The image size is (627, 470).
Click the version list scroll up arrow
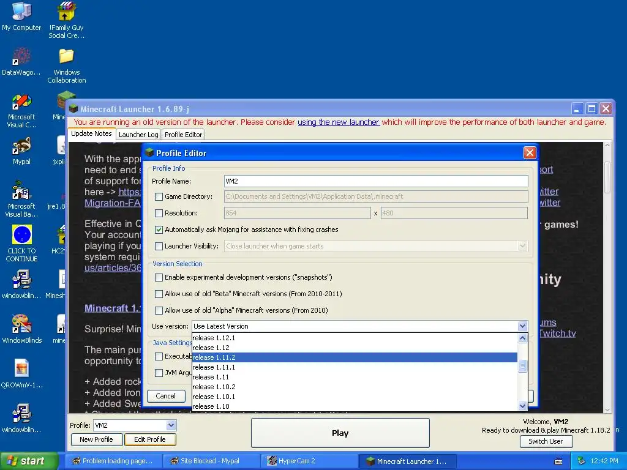coord(522,338)
